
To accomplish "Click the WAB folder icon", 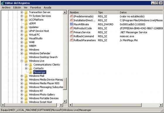I will 26,42.
